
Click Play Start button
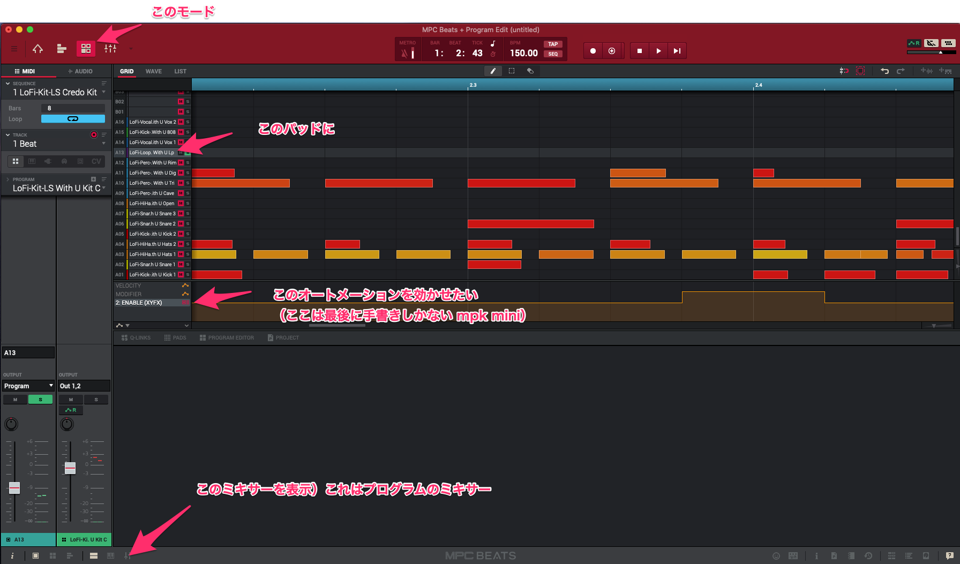tap(677, 51)
